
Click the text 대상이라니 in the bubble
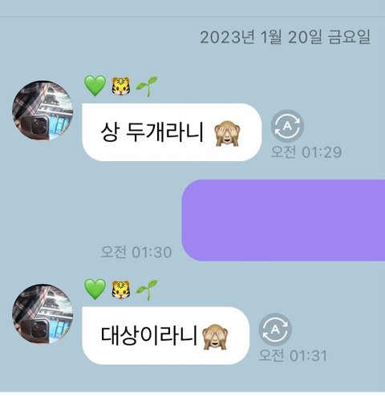coord(148,335)
